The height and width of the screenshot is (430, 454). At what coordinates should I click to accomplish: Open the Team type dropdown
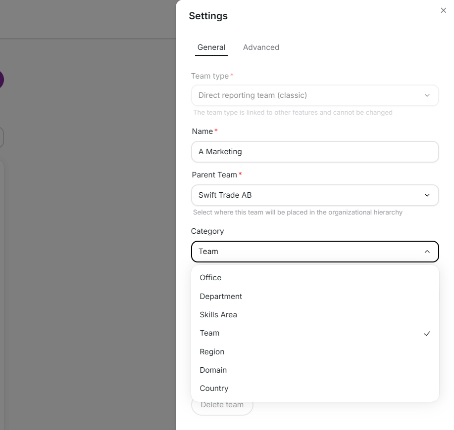click(x=315, y=95)
